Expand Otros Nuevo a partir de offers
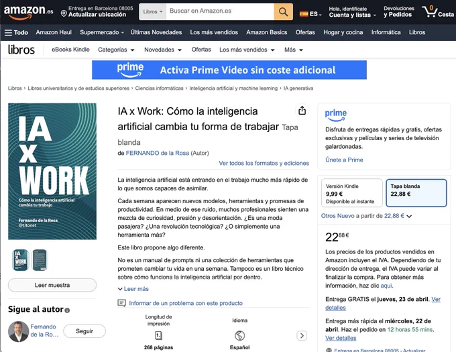456x352 pixels. pos(366,216)
